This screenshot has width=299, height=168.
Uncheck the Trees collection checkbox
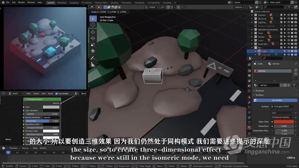pos(281,33)
